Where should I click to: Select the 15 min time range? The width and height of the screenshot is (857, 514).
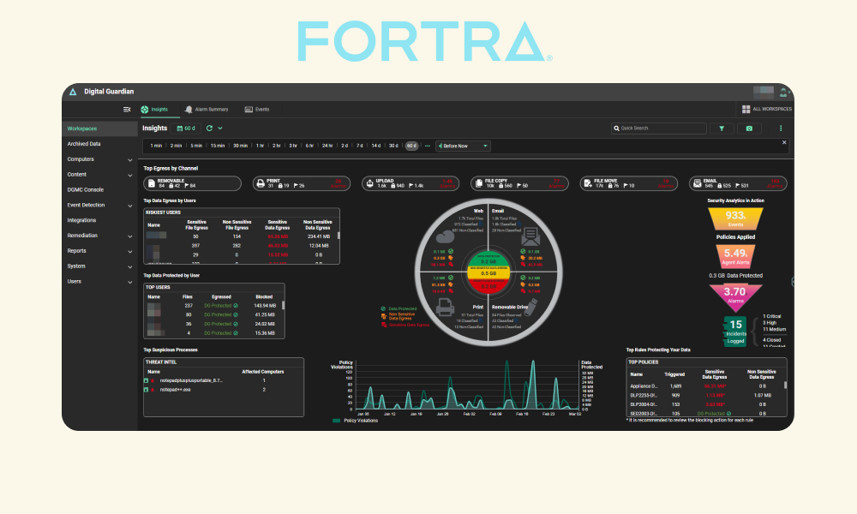click(218, 146)
